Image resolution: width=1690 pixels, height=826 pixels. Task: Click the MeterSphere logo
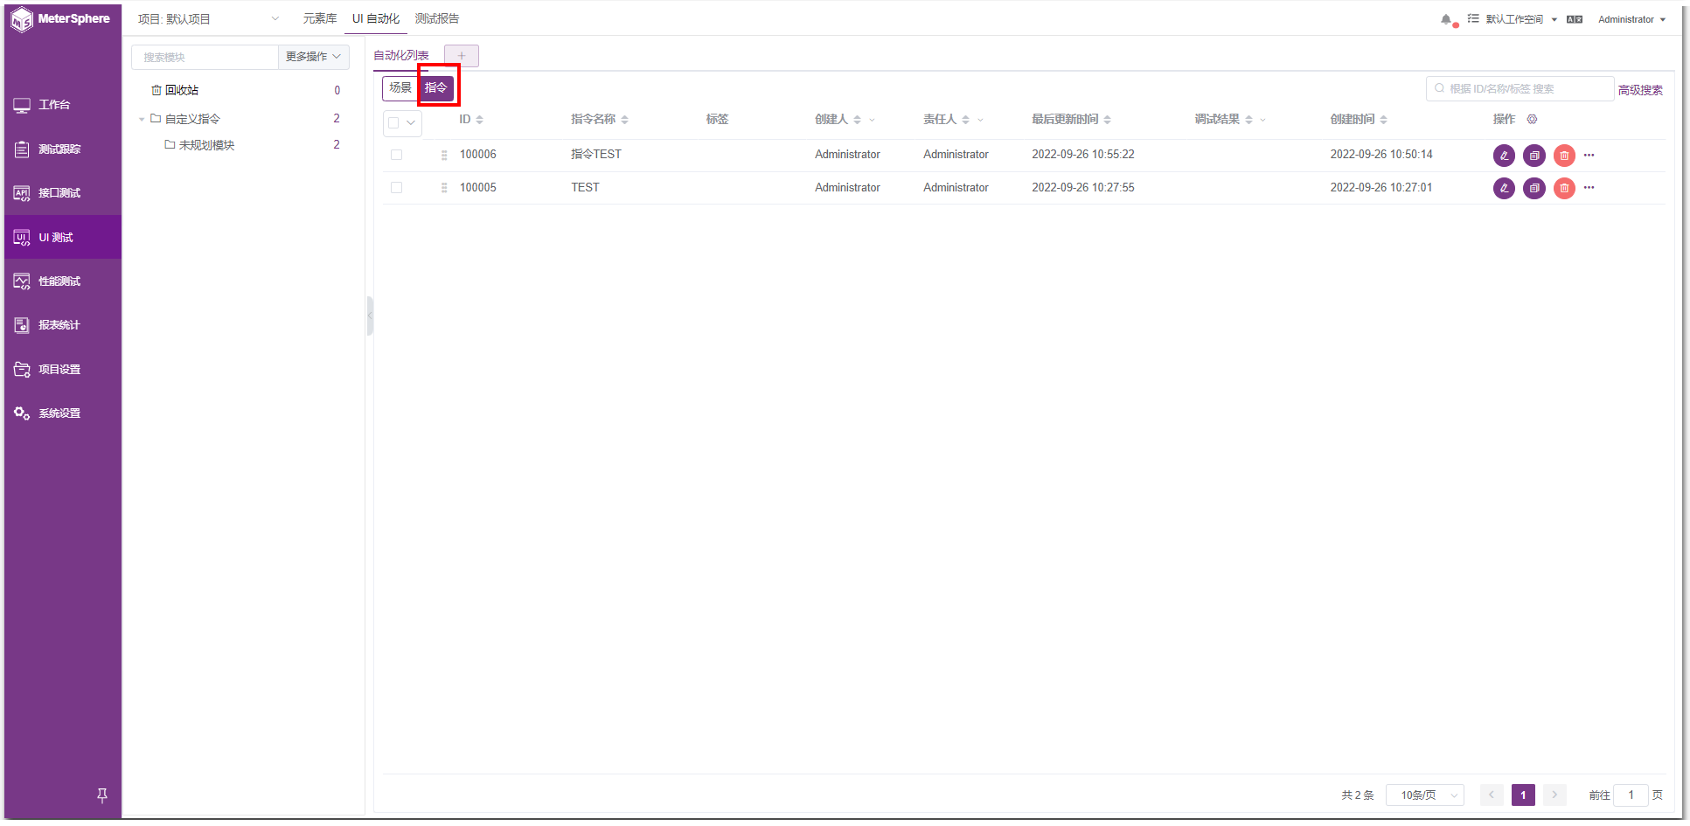60,18
